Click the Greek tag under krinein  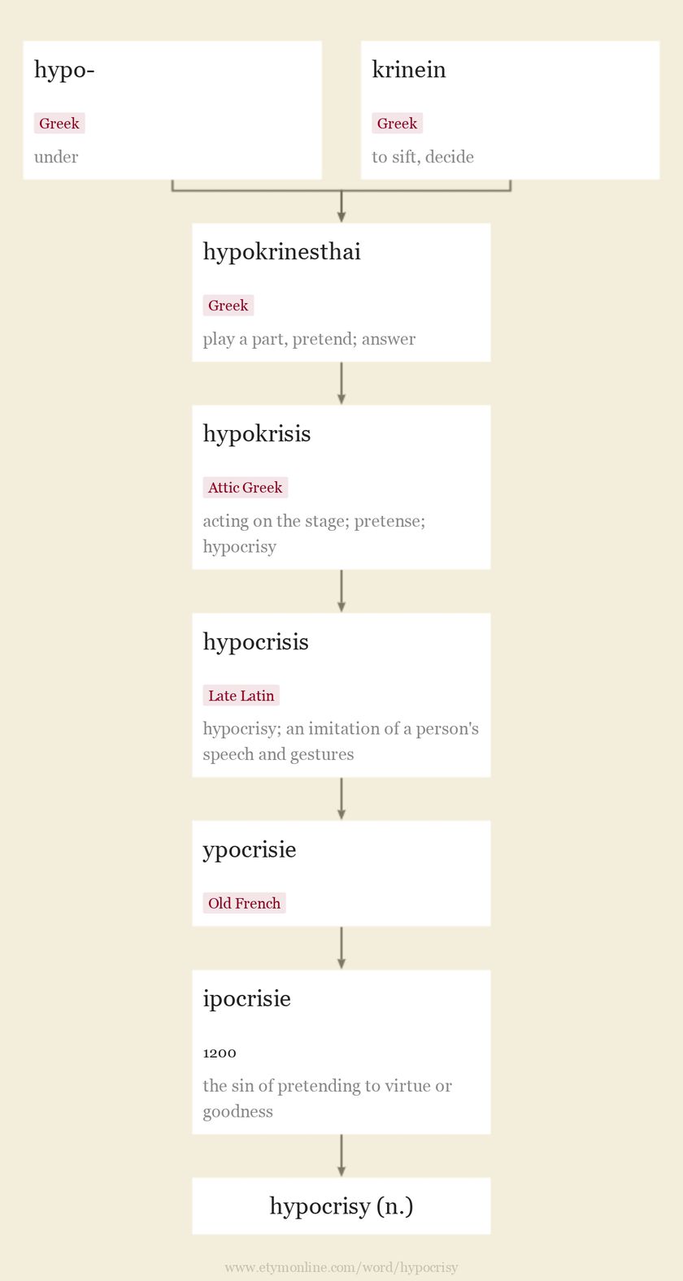(x=398, y=124)
